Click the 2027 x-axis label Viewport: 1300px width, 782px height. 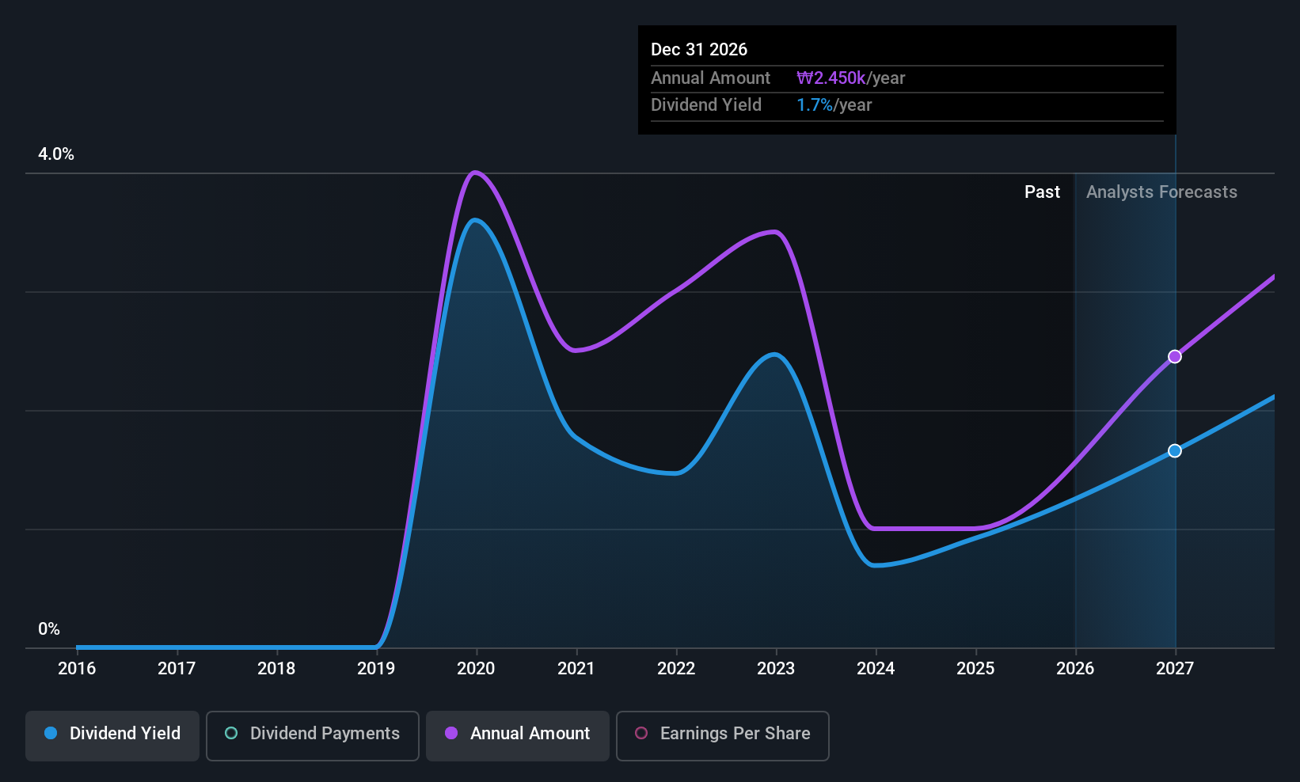(x=1175, y=669)
